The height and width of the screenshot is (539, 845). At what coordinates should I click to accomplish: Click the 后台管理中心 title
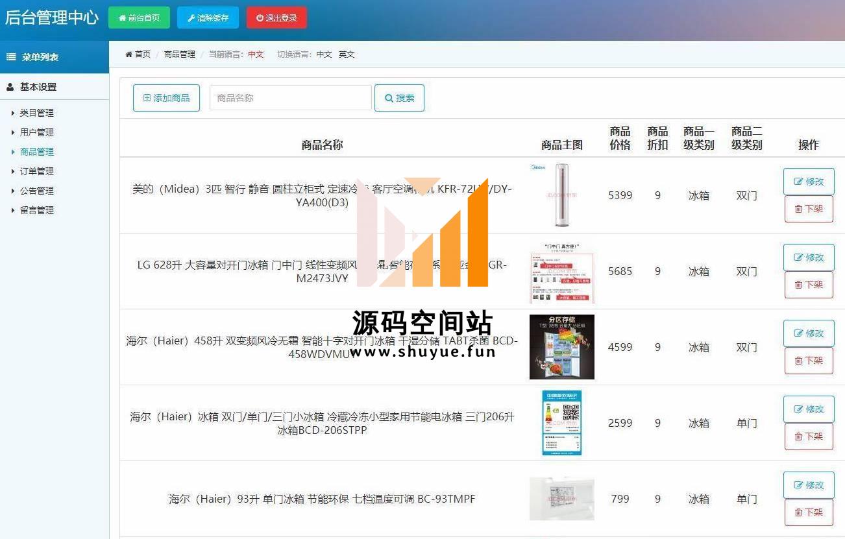pos(52,18)
